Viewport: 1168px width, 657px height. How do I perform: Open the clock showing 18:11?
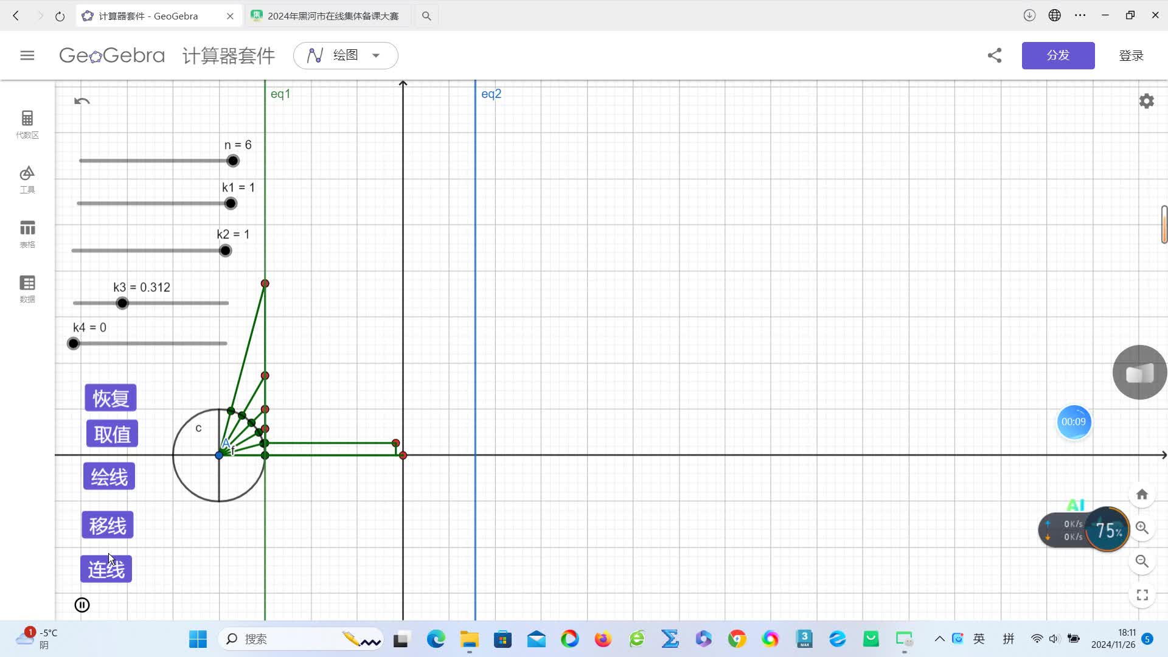(x=1113, y=639)
